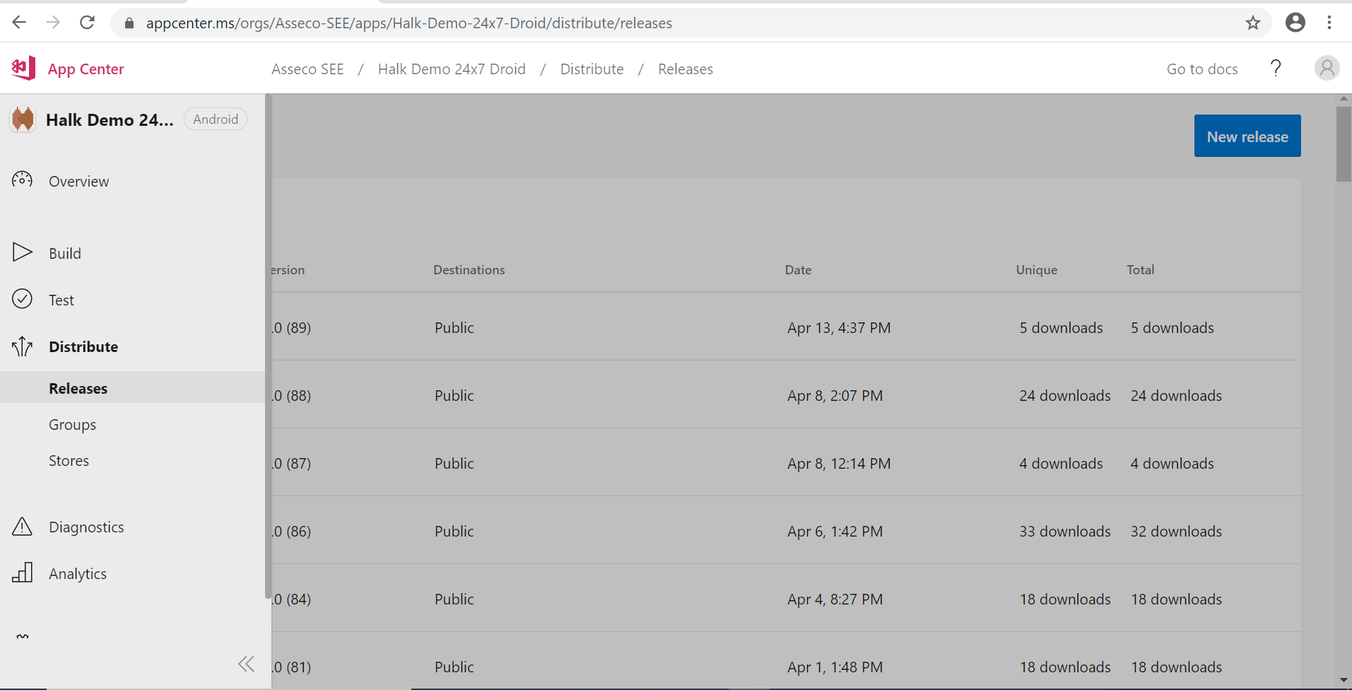Open release row version (88)

pyautogui.click(x=786, y=395)
